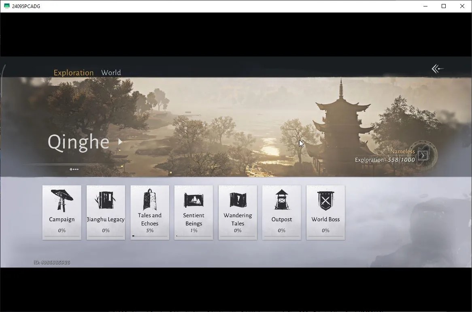Expand the Qinghe region arrow
Screen dimensions: 472x312
120,142
